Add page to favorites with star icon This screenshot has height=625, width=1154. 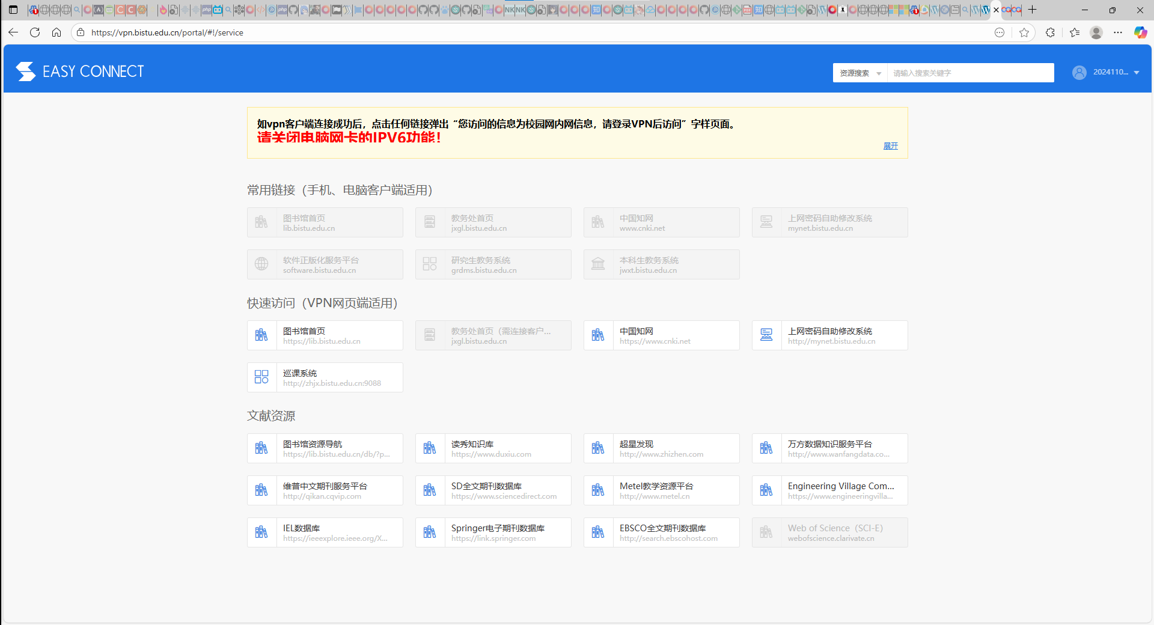point(1024,32)
